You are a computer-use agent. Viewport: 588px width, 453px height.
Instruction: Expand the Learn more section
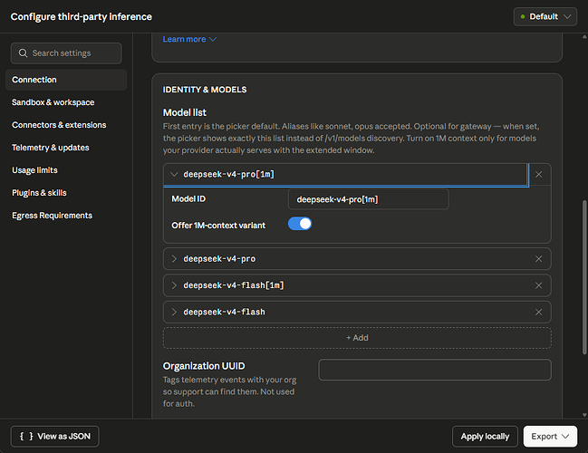(x=189, y=39)
